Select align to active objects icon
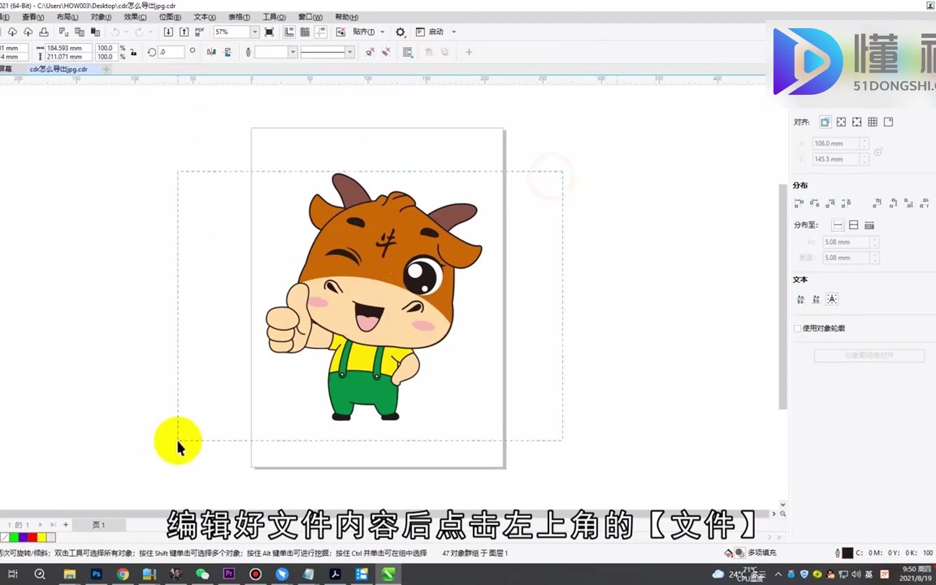This screenshot has width=936, height=585. [x=825, y=122]
